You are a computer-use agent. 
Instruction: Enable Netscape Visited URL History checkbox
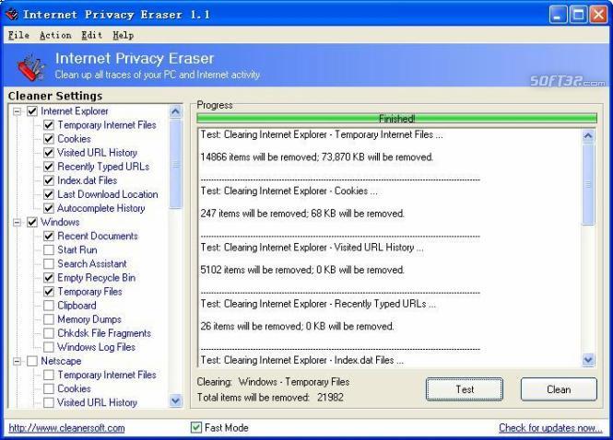49,402
